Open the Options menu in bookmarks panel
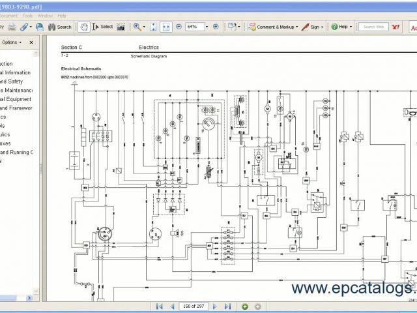This screenshot has height=313, width=417. point(11,42)
